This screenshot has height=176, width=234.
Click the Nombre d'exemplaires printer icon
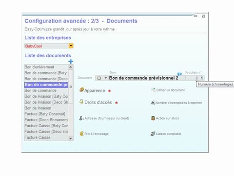pyautogui.click(x=153, y=103)
